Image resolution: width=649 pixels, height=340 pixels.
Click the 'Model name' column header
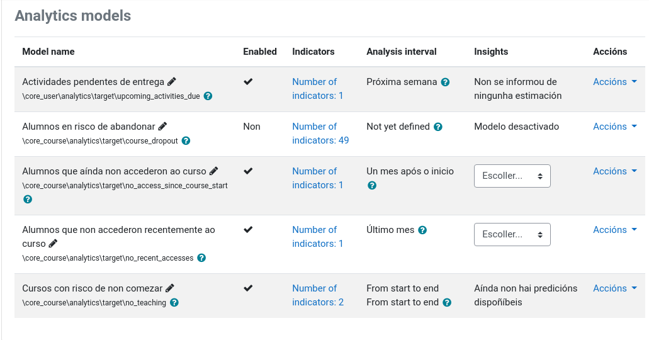pos(48,52)
